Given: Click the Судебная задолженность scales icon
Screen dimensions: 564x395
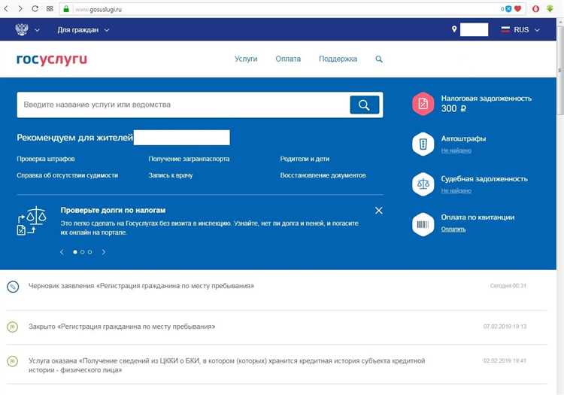Looking at the screenshot, I should coord(423,184).
